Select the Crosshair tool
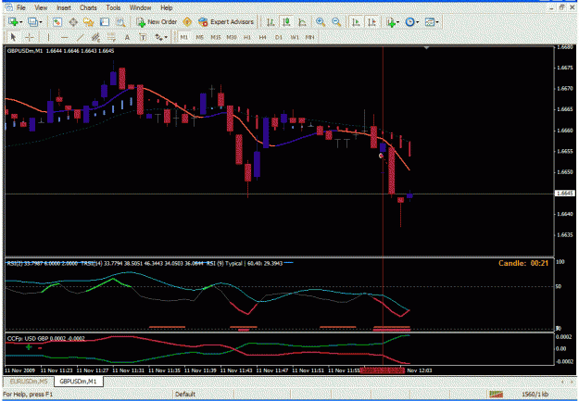Viewport: 579px width, 401px height. 29,37
